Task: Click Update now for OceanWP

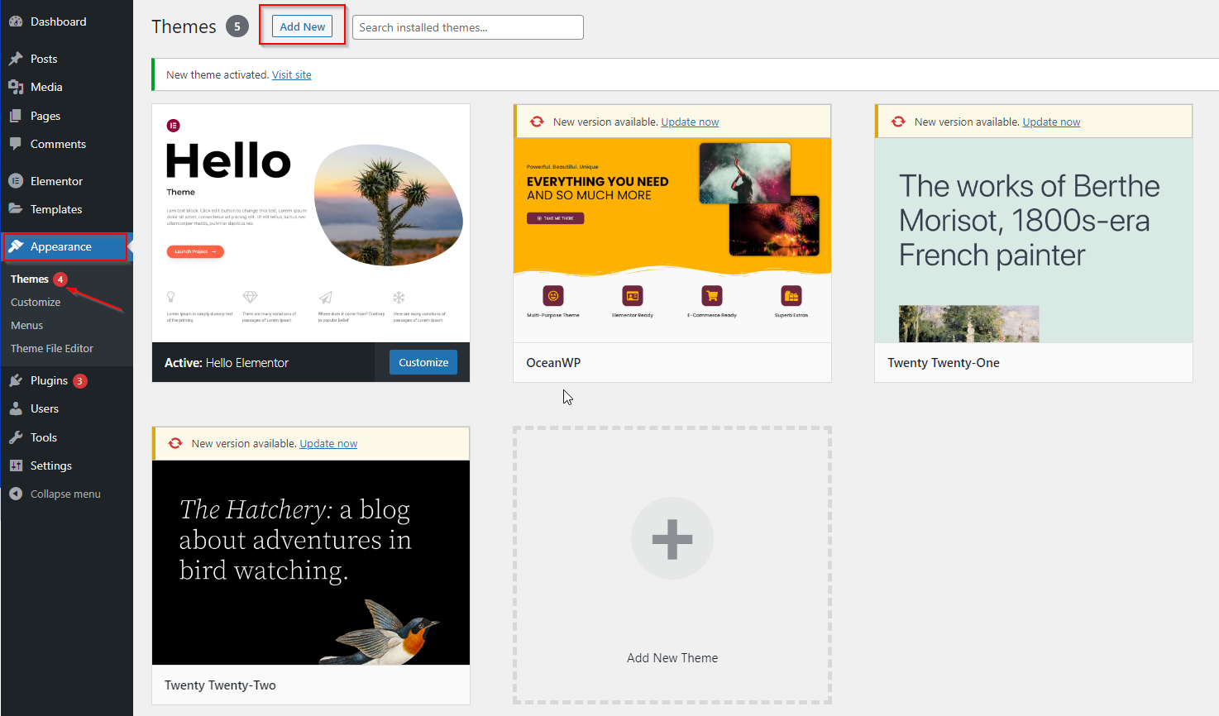Action: coord(690,122)
